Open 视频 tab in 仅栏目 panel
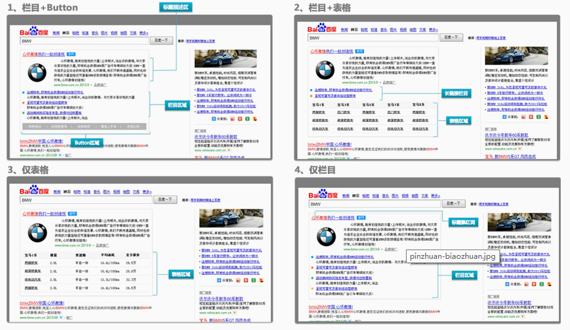The height and width of the screenshot is (330, 570). tap(405, 196)
